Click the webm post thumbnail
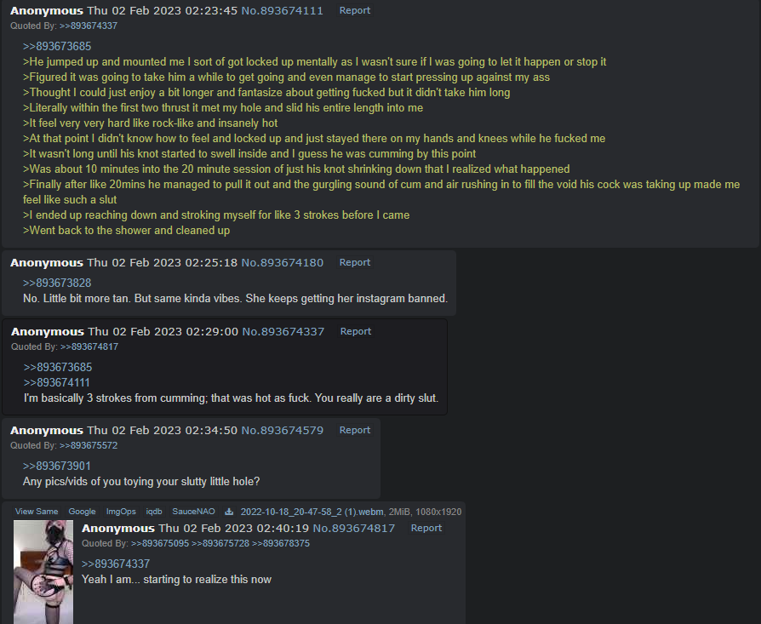This screenshot has height=624, width=761. [43, 571]
